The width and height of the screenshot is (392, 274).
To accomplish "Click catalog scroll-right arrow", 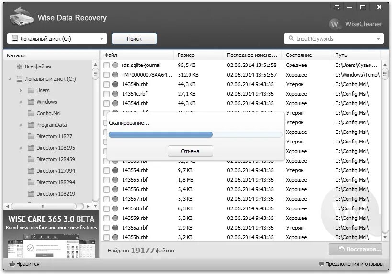I will (88, 206).
